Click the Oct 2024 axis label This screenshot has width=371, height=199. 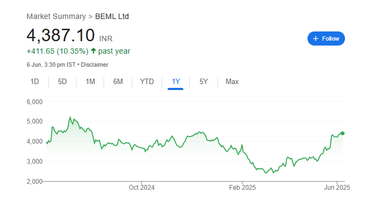point(142,188)
